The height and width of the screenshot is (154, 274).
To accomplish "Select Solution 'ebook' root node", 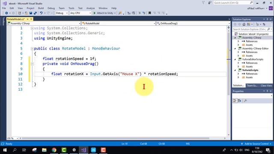I will tap(253, 34).
